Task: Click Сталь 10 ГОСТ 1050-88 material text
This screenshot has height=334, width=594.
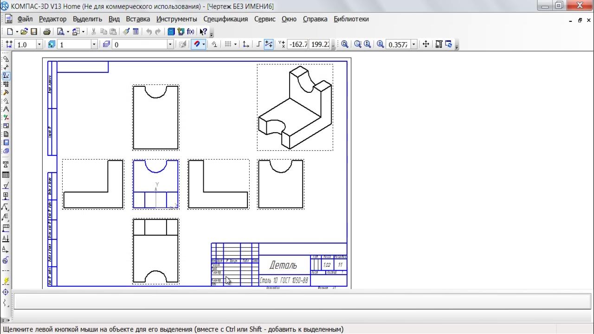Action: (284, 280)
